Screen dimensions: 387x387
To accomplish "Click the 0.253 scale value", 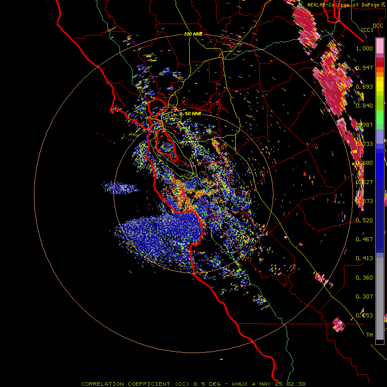I will tap(364, 316).
